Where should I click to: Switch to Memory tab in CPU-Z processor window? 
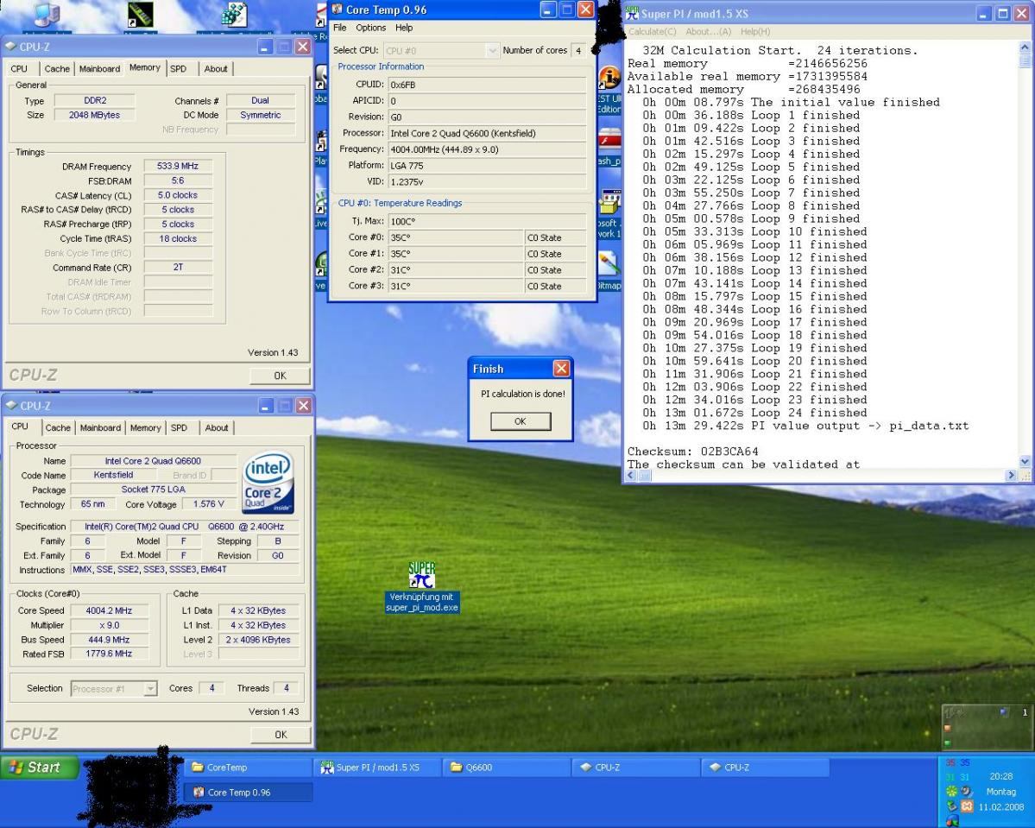[145, 428]
